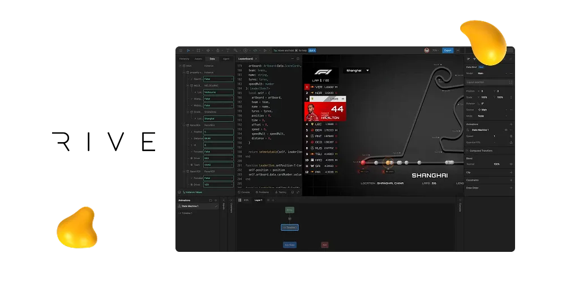Open the Problems tab

[263, 192]
